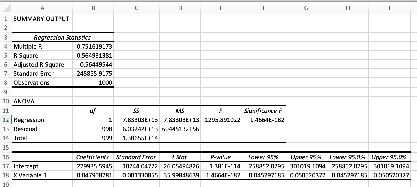Select column B header
Screen dimensions: 417x187
(93, 9)
